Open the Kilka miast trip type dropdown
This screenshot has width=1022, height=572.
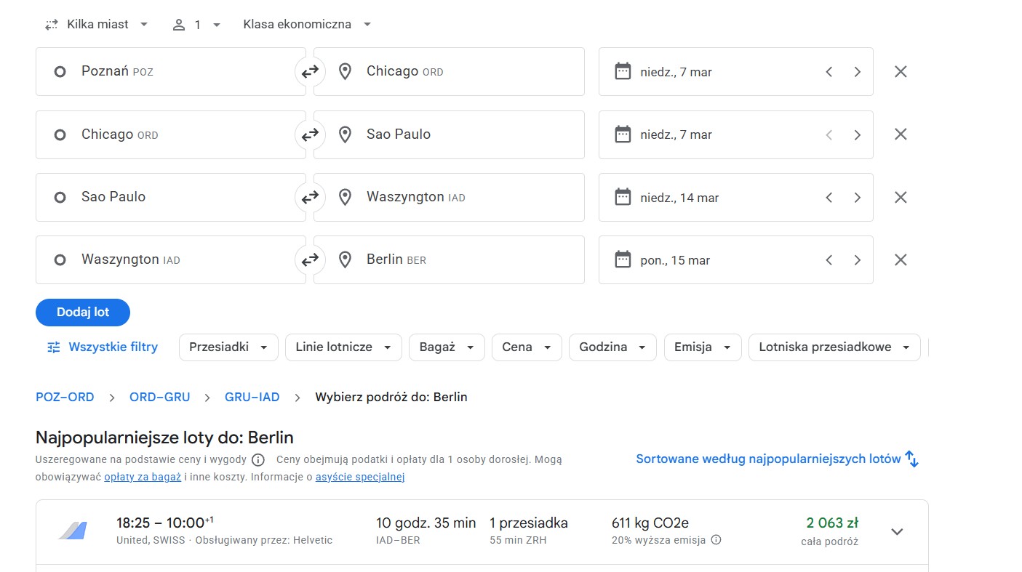pos(97,24)
